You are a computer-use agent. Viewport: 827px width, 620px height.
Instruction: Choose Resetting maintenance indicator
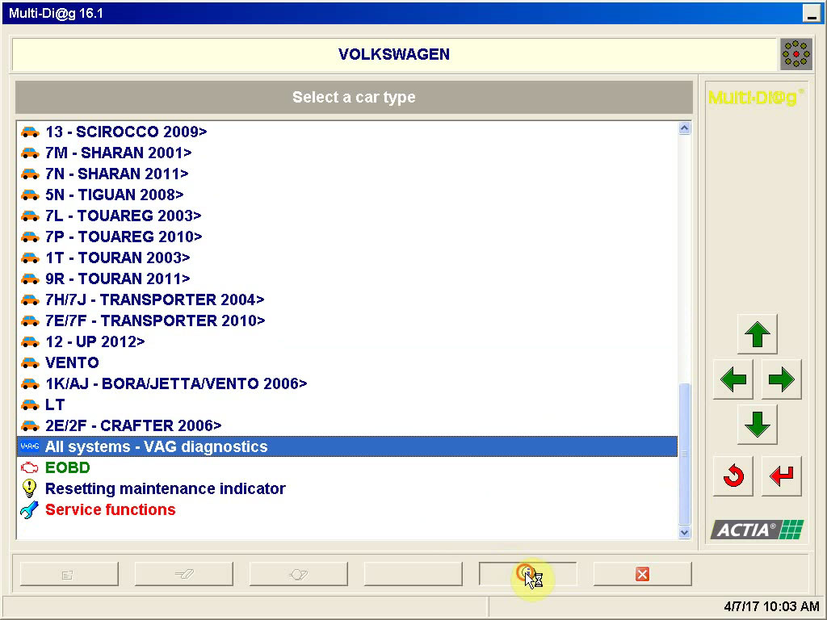pos(165,488)
